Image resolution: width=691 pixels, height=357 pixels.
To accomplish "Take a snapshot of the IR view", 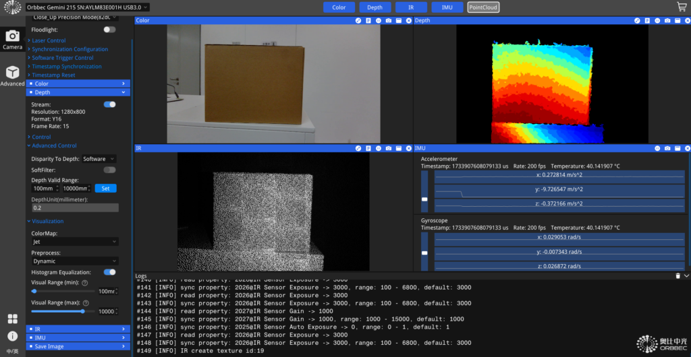I will pos(388,149).
